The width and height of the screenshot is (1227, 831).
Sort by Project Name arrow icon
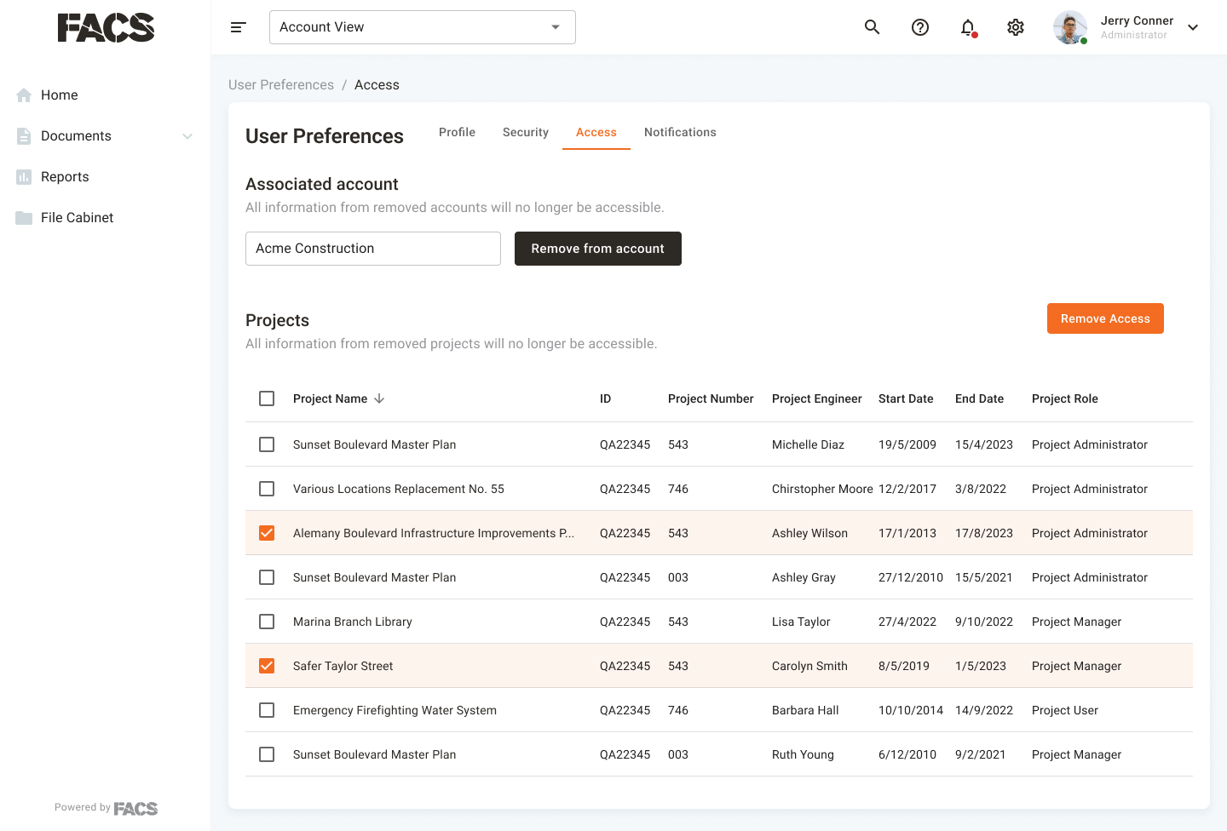coord(379,398)
